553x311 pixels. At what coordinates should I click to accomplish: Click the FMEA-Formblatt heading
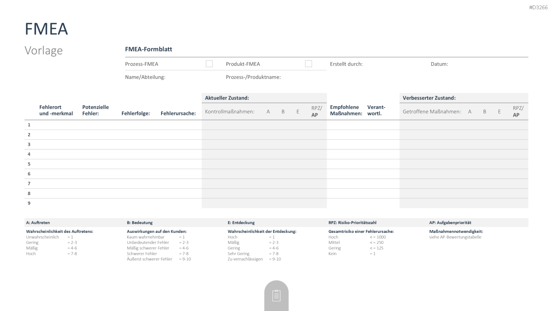pos(149,49)
